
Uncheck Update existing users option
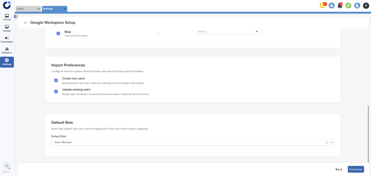tap(56, 91)
